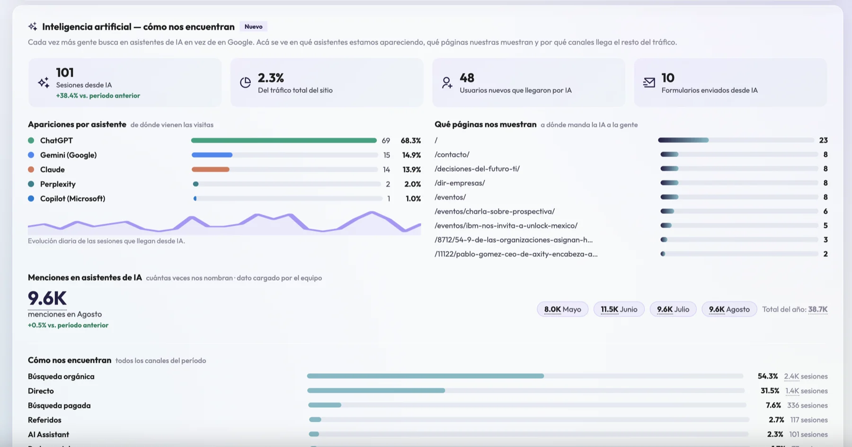Click the "Referidos" channel label
Image resolution: width=852 pixels, height=447 pixels.
point(44,420)
